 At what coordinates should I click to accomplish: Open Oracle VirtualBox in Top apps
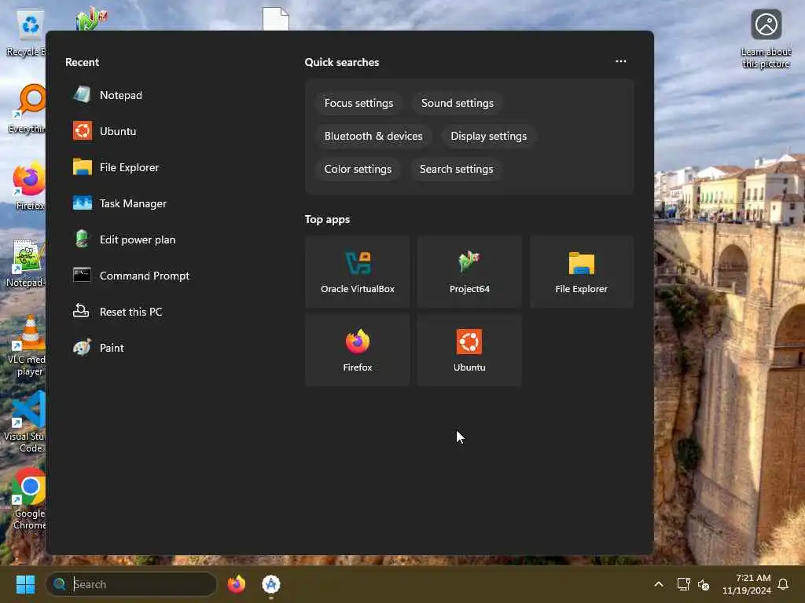[x=358, y=272]
